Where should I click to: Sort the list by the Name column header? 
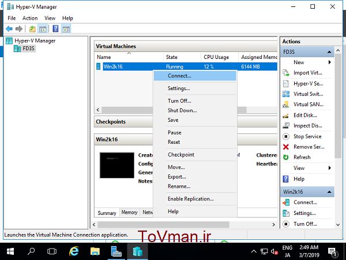pos(129,57)
